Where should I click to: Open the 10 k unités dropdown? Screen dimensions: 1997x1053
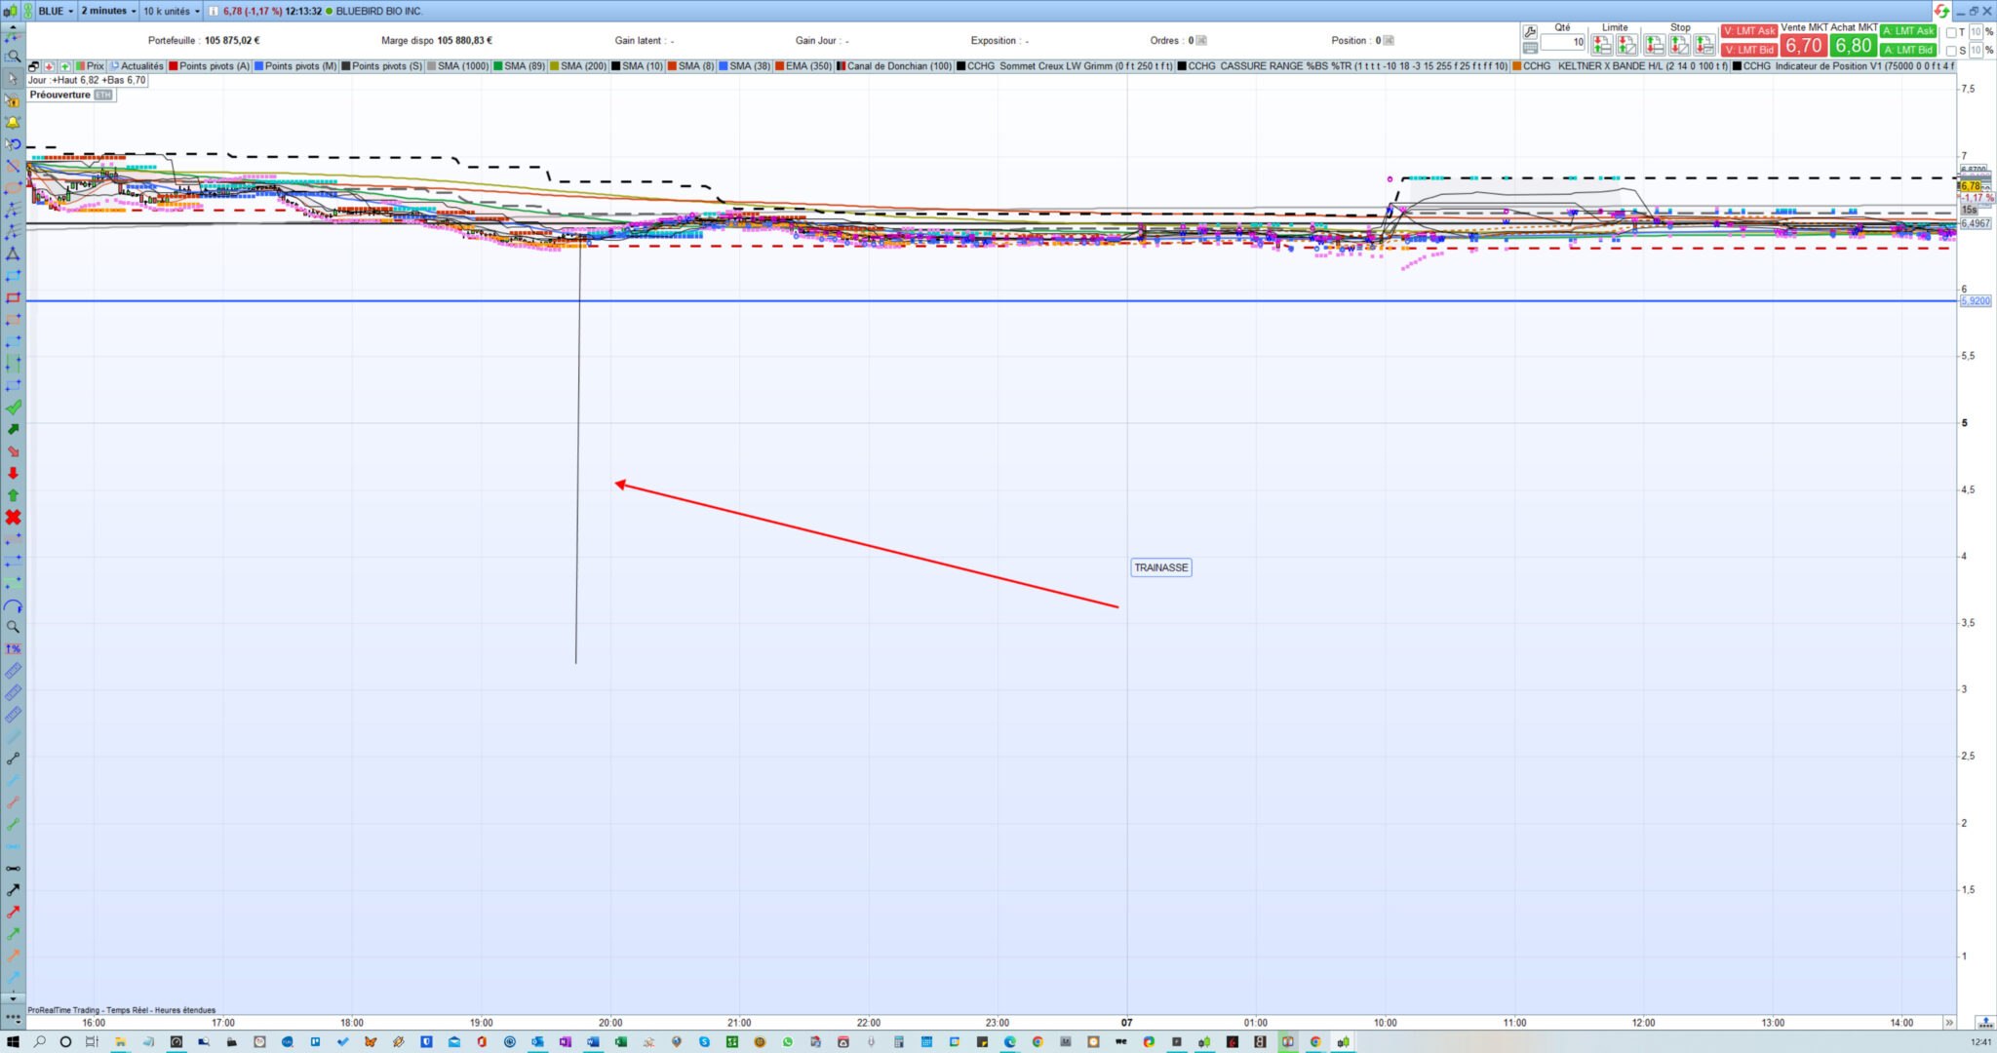[x=171, y=11]
